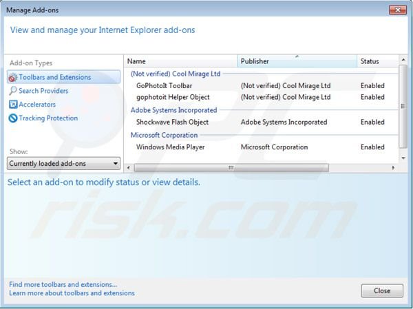
Task: Click the Adobe Systems Incorporated group header
Action: (174, 110)
